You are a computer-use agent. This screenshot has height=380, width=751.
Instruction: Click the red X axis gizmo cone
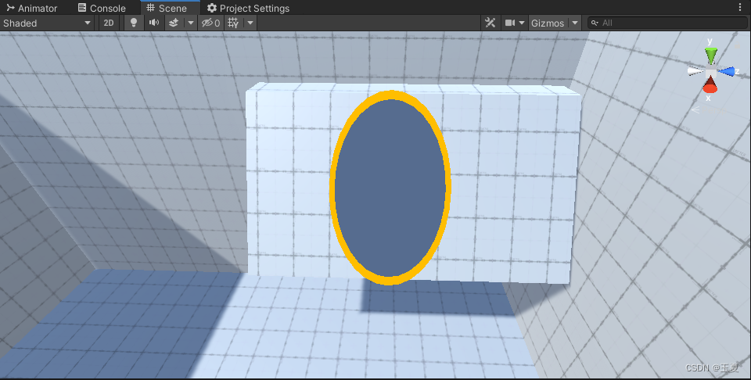coord(710,84)
